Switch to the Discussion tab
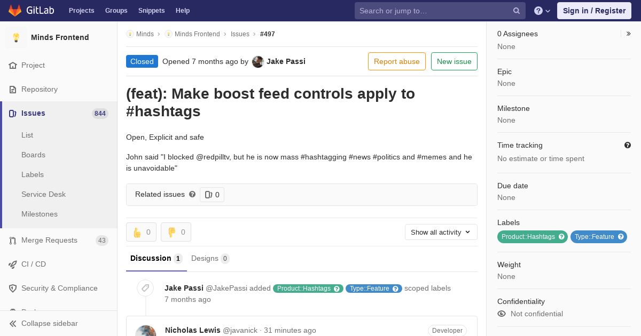 coord(157,258)
